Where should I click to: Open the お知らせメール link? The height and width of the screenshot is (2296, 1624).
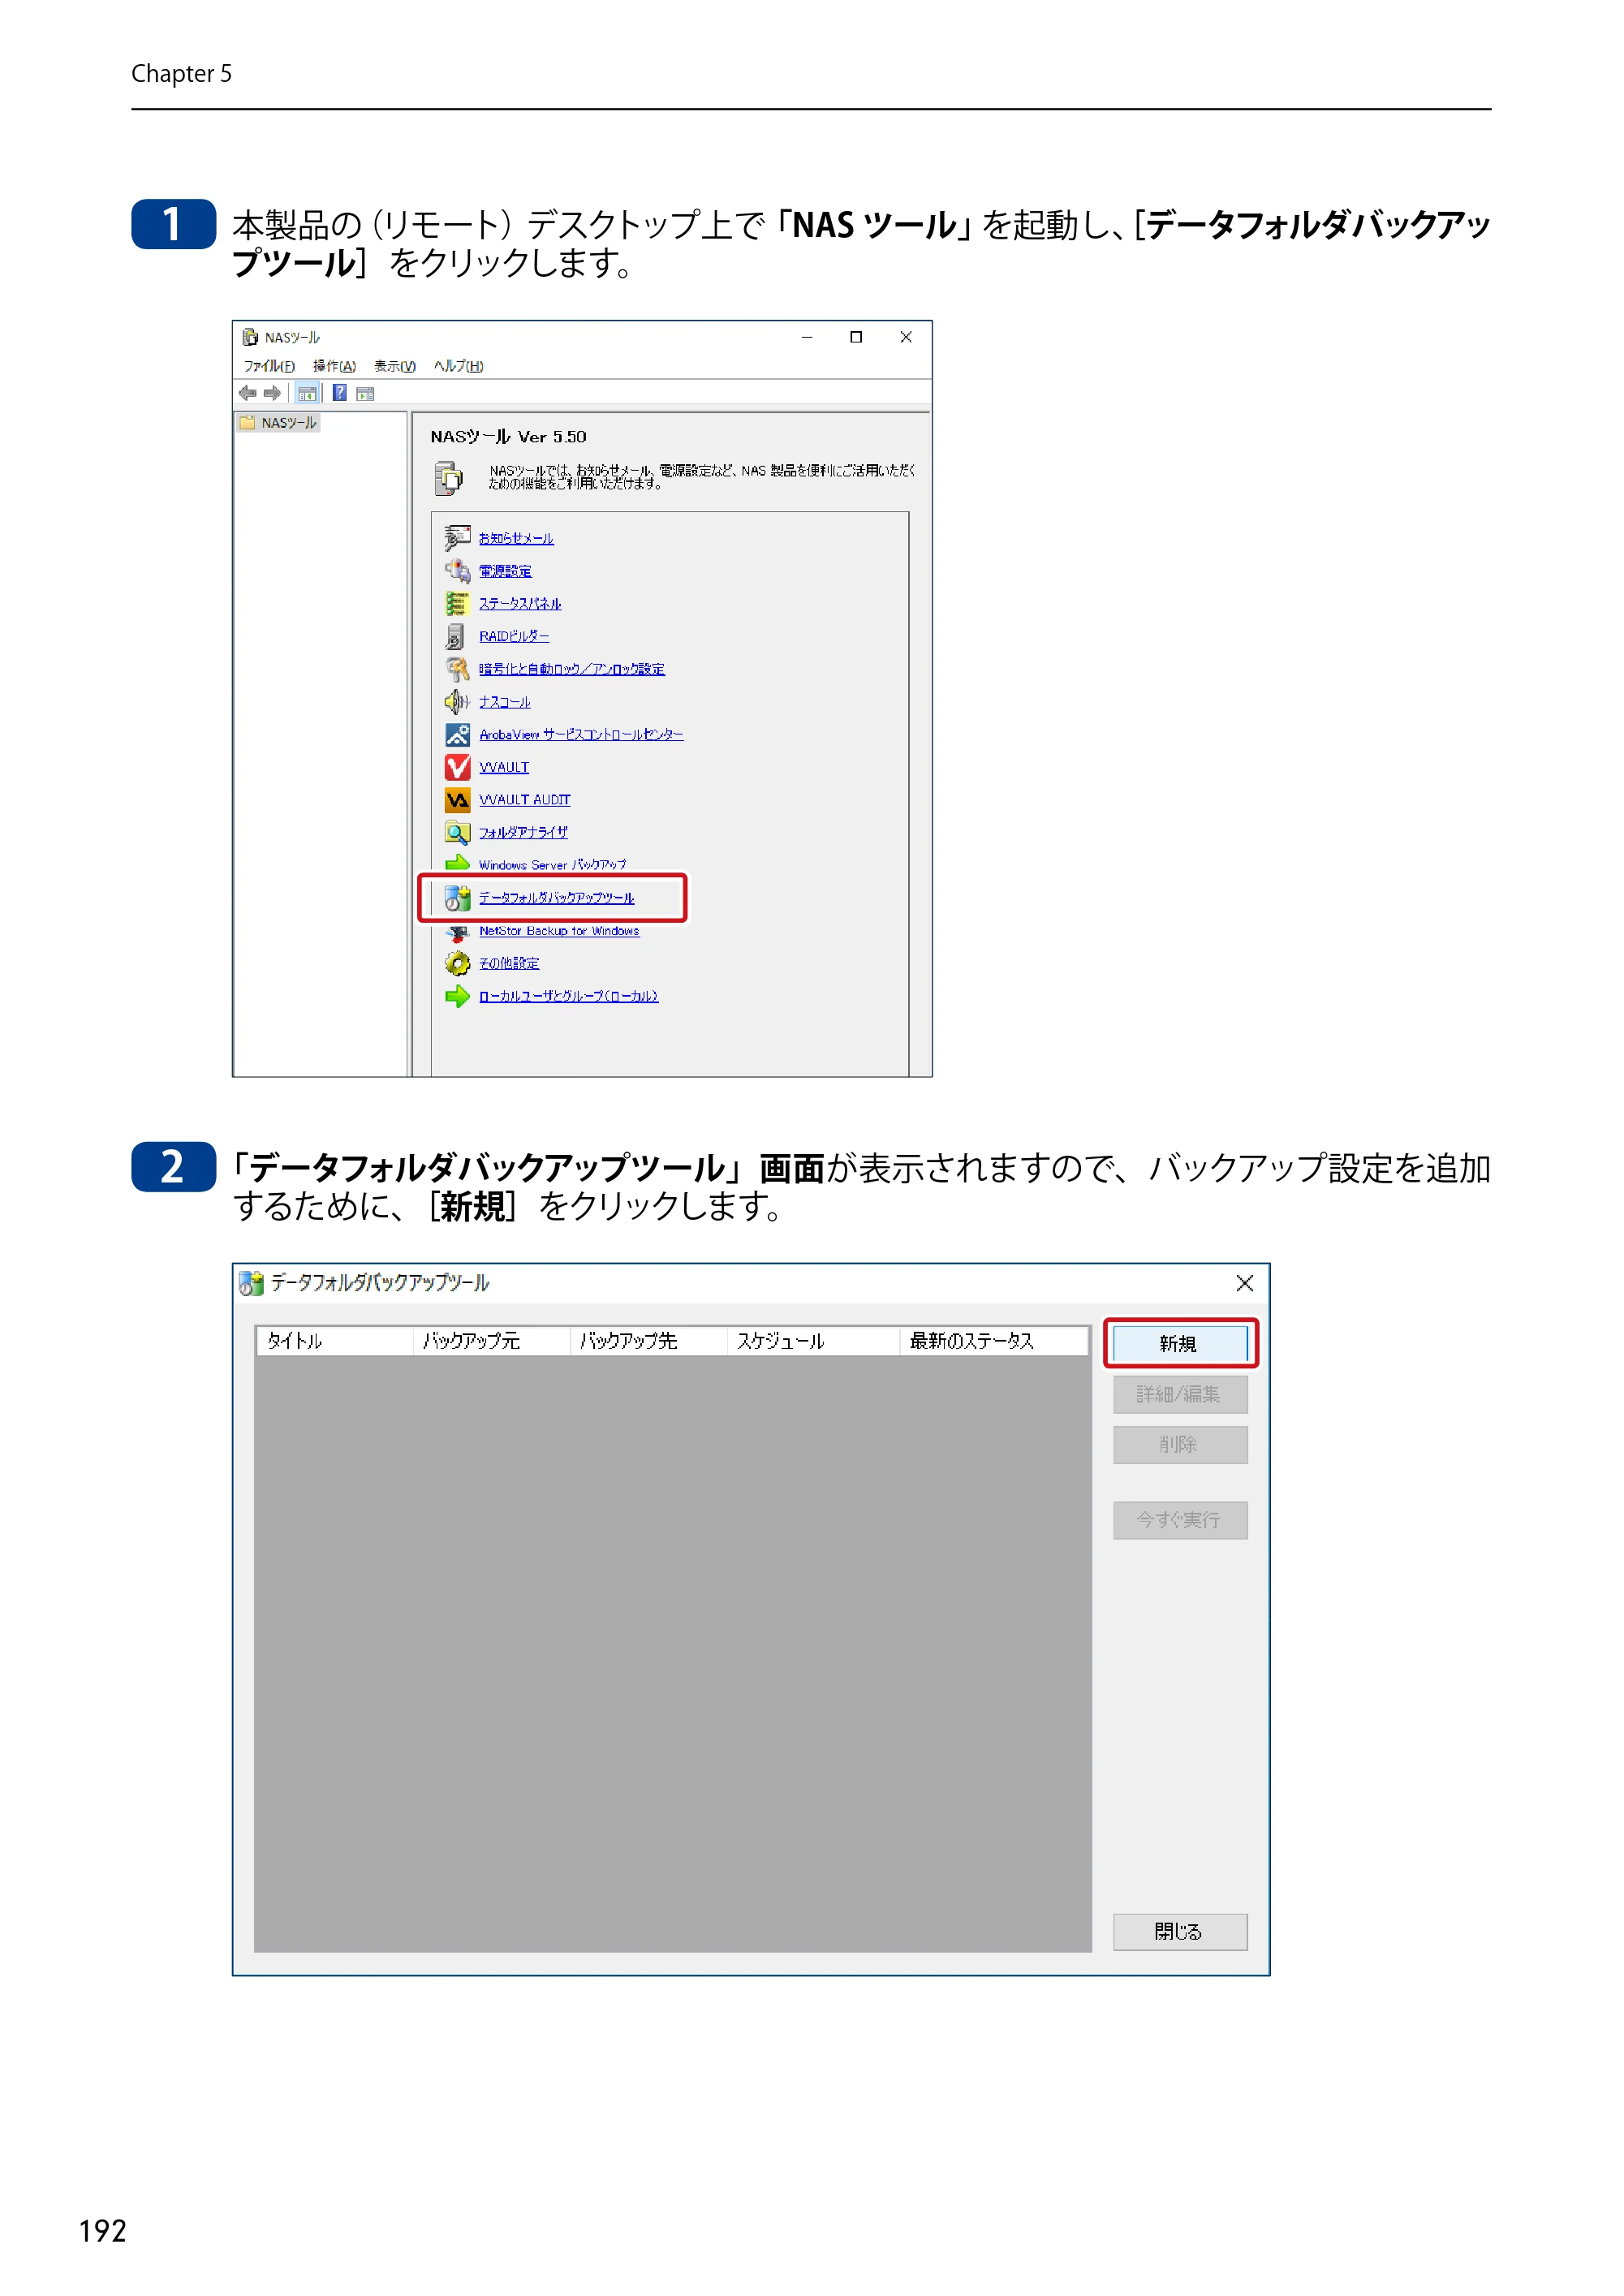[x=516, y=538]
